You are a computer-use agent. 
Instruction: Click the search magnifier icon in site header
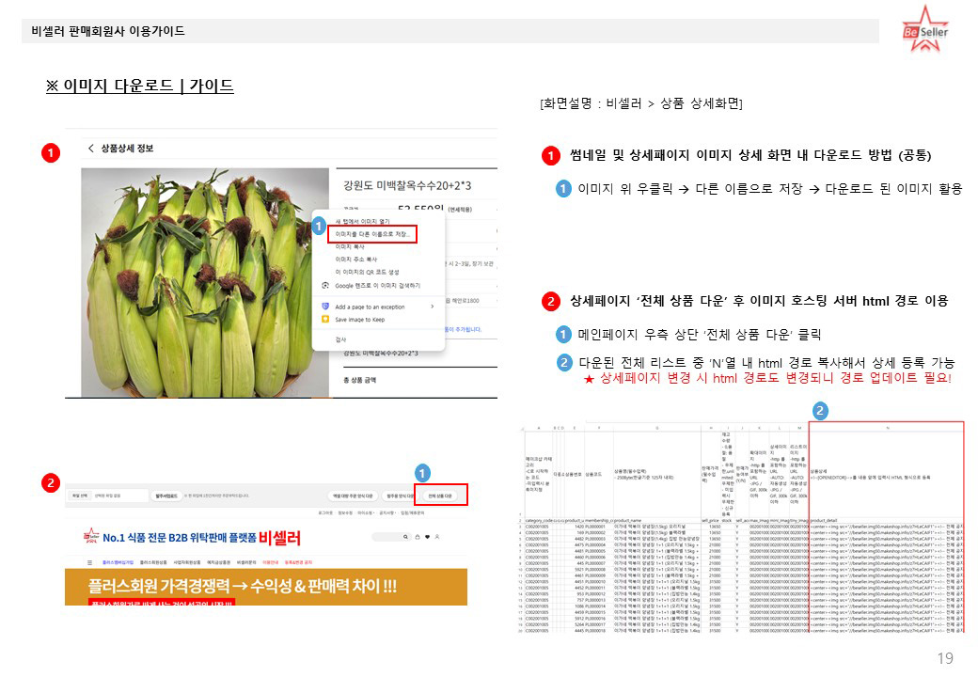point(405,537)
